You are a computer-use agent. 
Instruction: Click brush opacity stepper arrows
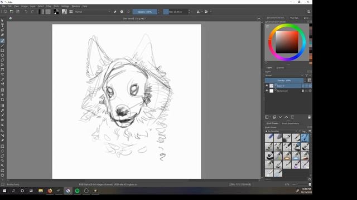[158, 12]
